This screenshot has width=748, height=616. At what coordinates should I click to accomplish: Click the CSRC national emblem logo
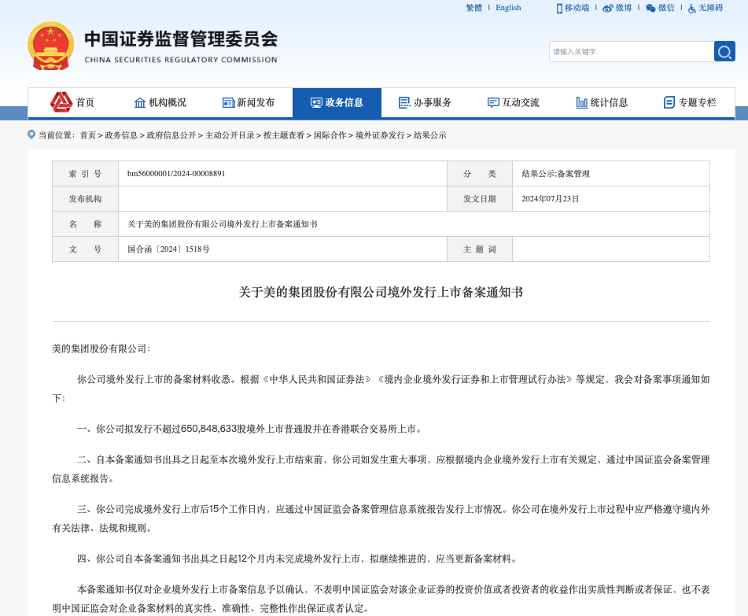[x=50, y=46]
